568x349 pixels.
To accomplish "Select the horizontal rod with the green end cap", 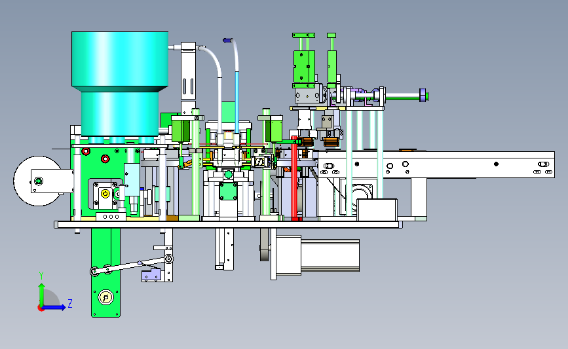I will 406,96.
